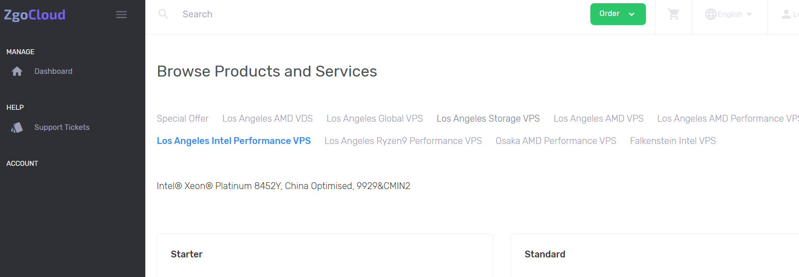Switch to Osaka AMD Performance VPS

point(556,141)
